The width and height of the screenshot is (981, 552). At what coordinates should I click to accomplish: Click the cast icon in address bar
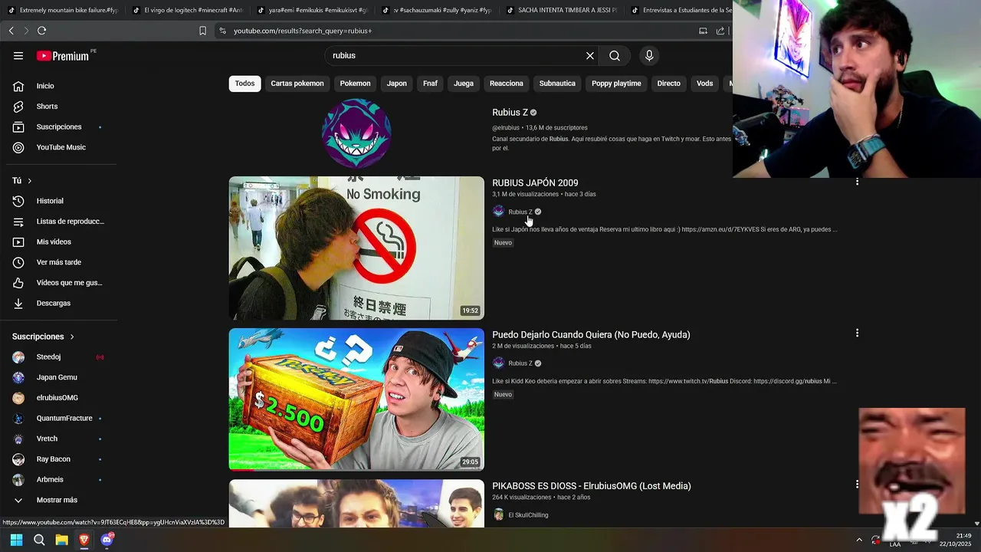[703, 31]
